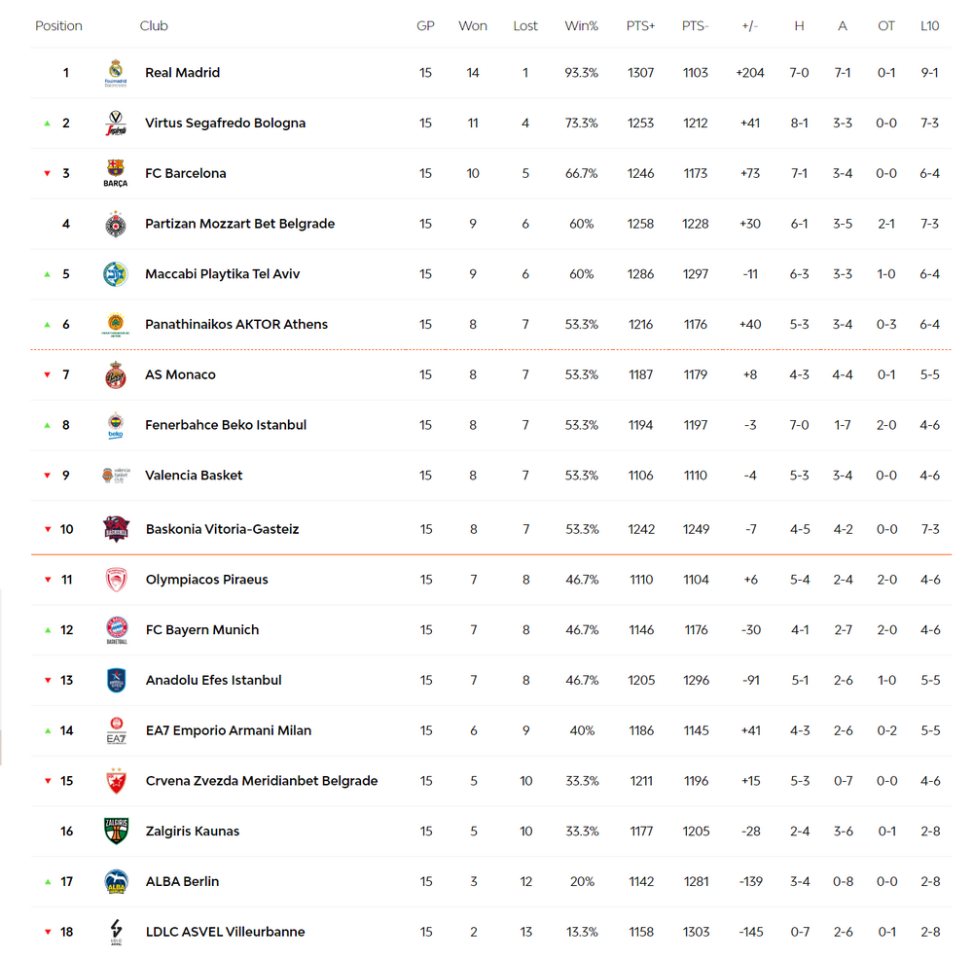Select the LDLC ASVEL Villeurbanne row
The image size is (973, 957).
pos(490,932)
